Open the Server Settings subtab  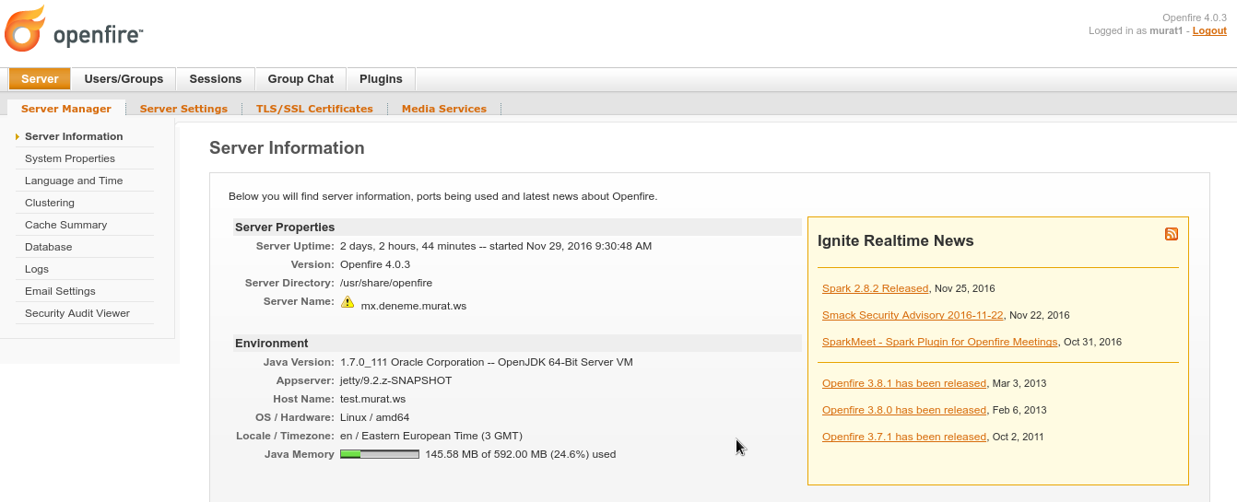tap(183, 109)
